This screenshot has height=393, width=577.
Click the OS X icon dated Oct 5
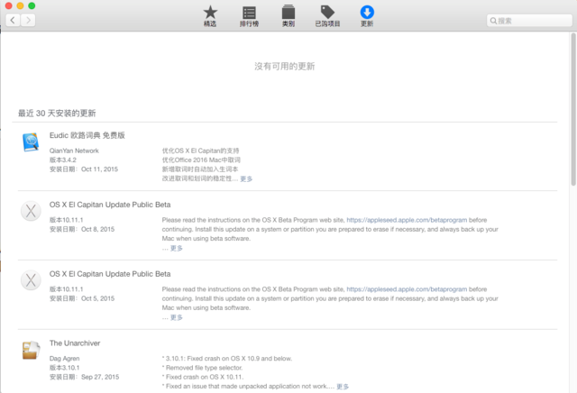point(31,280)
